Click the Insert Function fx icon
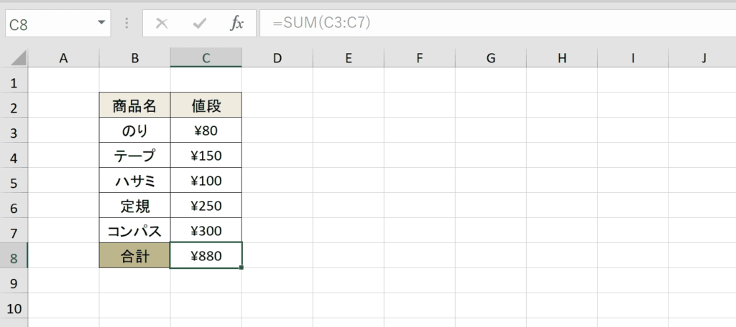This screenshot has height=327, width=736. (x=237, y=24)
